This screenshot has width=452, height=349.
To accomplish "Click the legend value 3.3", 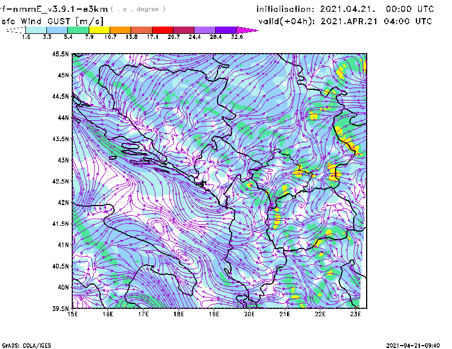I will coord(47,37).
